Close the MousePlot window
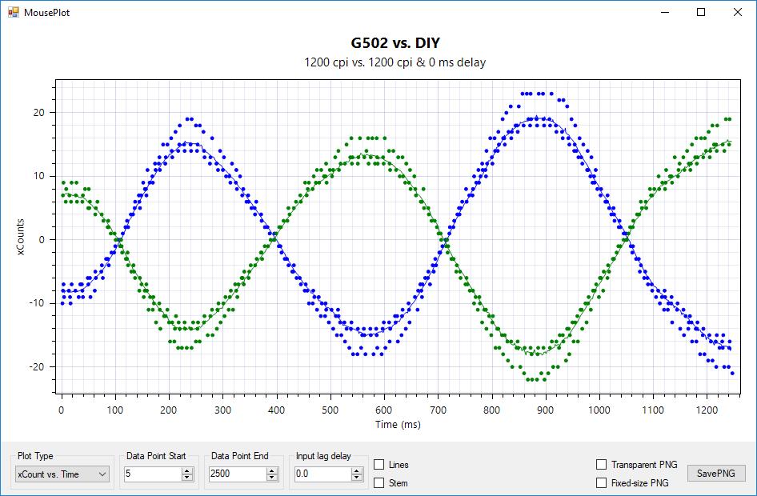This screenshot has height=496, width=757. (x=738, y=13)
